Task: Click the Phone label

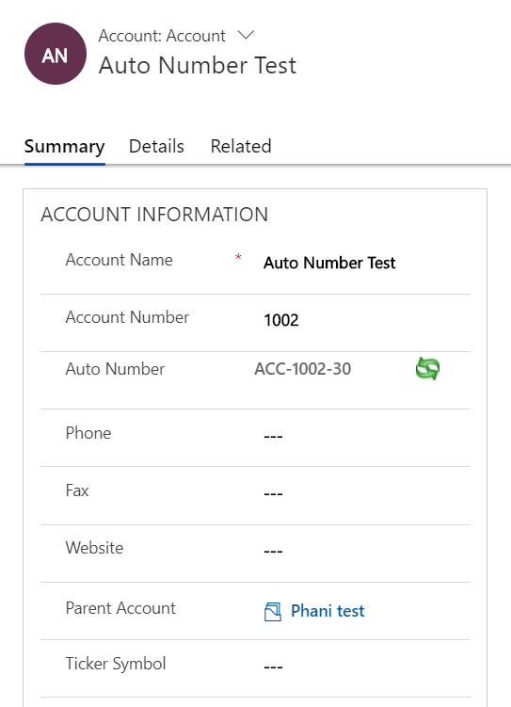Action: click(x=88, y=433)
